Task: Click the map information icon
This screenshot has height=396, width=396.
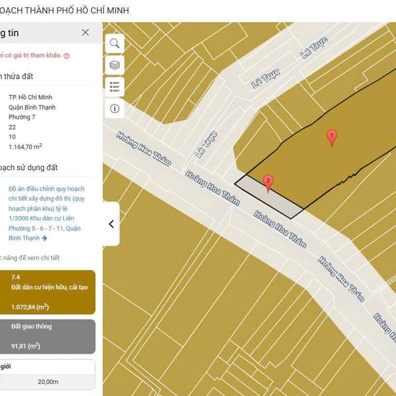Action: pyautogui.click(x=115, y=108)
